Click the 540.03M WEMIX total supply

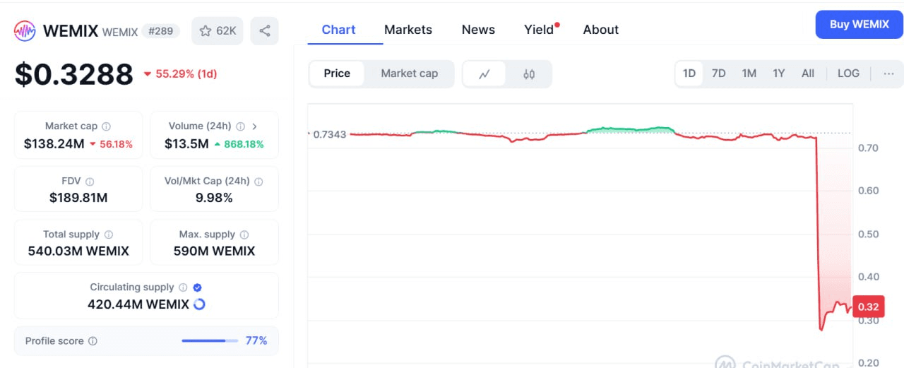(x=78, y=251)
